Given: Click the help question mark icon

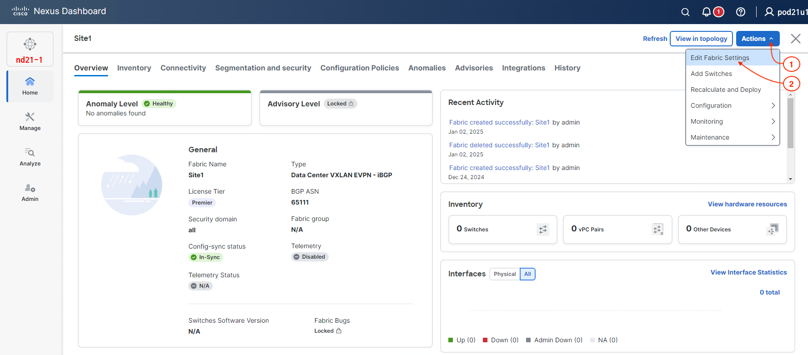Looking at the screenshot, I should [x=740, y=12].
